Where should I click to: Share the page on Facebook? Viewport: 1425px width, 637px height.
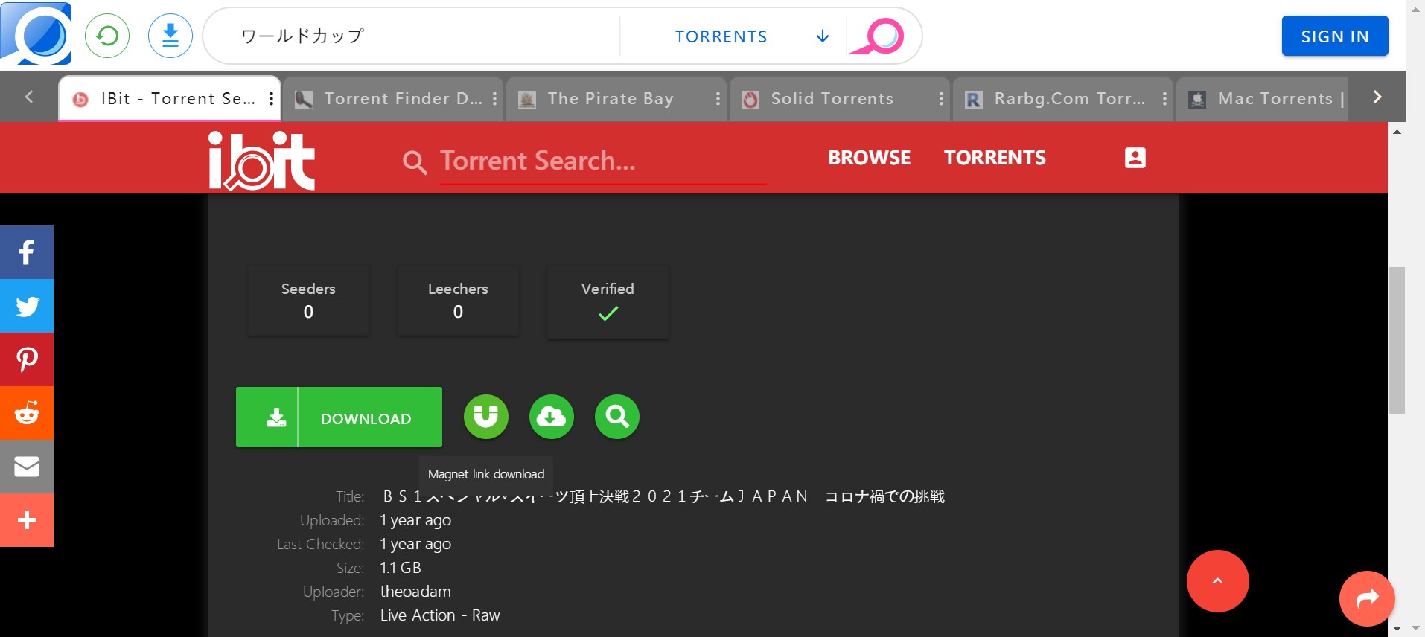(x=27, y=252)
